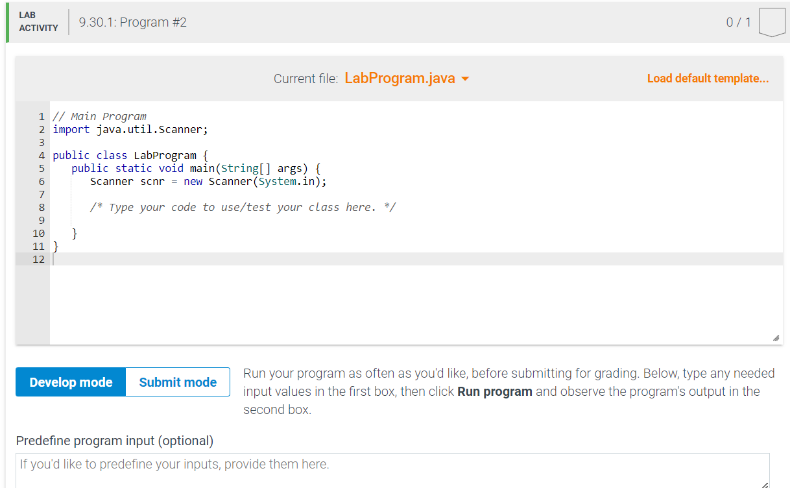Screen dimensions: 790x488
Task: Select the Develop mode tab
Action: [70, 382]
